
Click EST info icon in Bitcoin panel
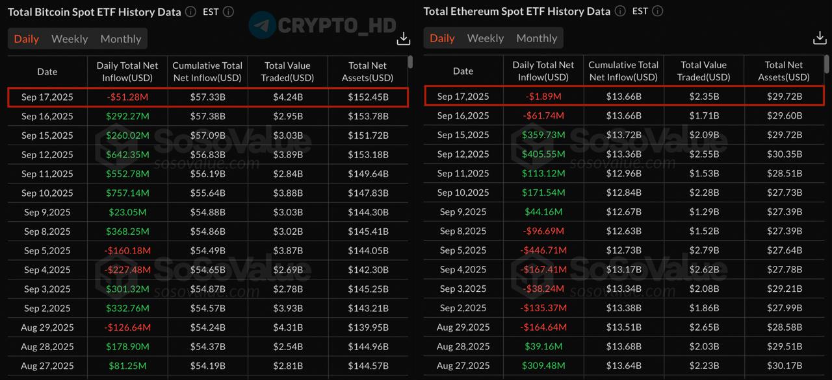[228, 12]
